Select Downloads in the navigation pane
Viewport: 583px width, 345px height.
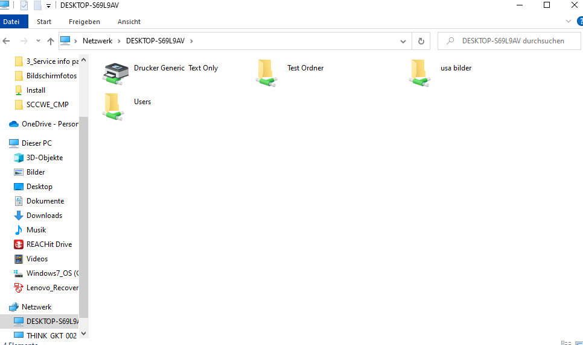pyautogui.click(x=44, y=216)
